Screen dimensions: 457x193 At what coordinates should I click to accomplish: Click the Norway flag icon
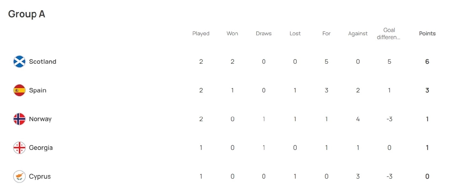19,119
